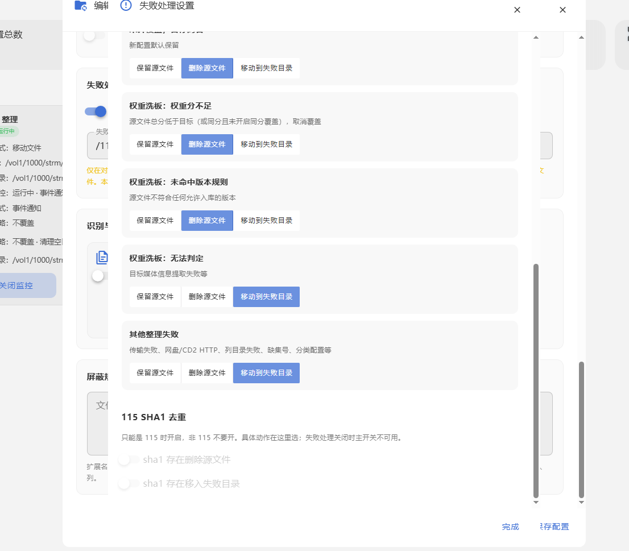629x551 pixels.
Task: Select 删除源文件 for 未命中版本规则
Action: tap(207, 221)
